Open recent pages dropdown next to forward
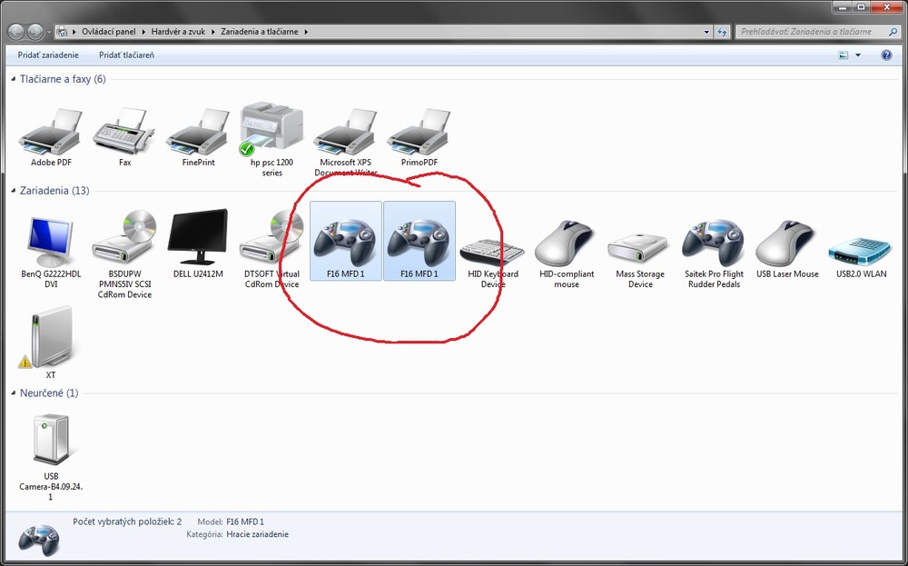Viewport: 908px width, 566px height. click(49, 32)
